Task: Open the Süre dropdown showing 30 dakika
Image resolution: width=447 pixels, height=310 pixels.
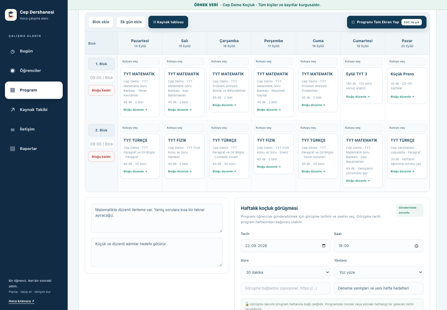Action: pyautogui.click(x=286, y=272)
